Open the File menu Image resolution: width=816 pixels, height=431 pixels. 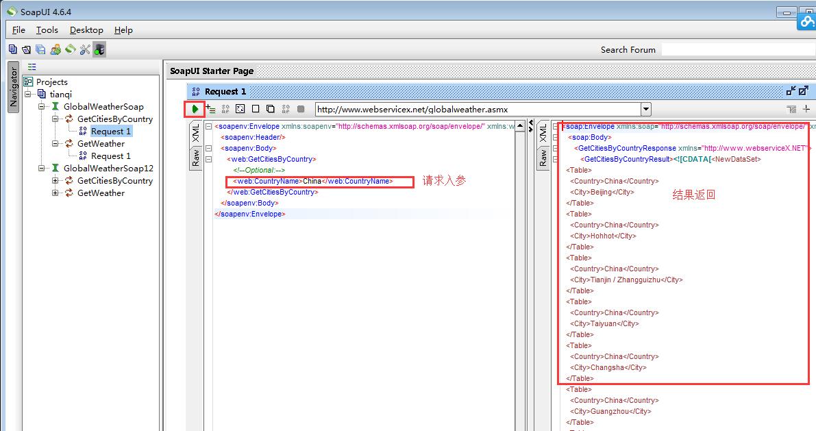point(18,30)
